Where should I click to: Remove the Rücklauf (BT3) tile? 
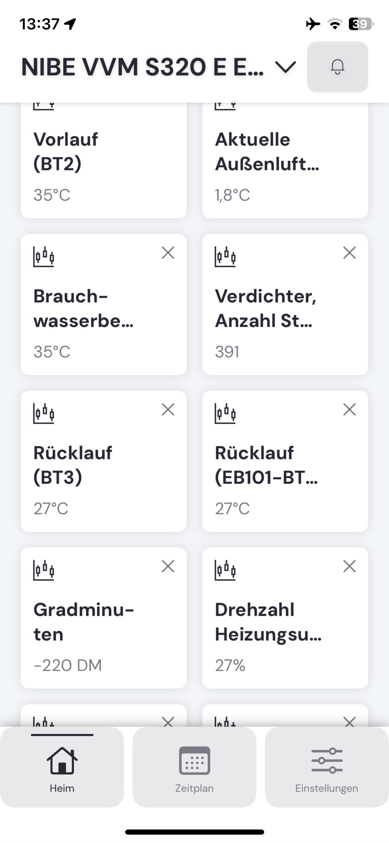pos(168,409)
